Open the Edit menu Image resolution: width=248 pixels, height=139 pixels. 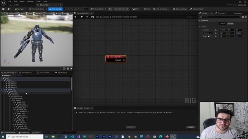click(x=15, y=1)
